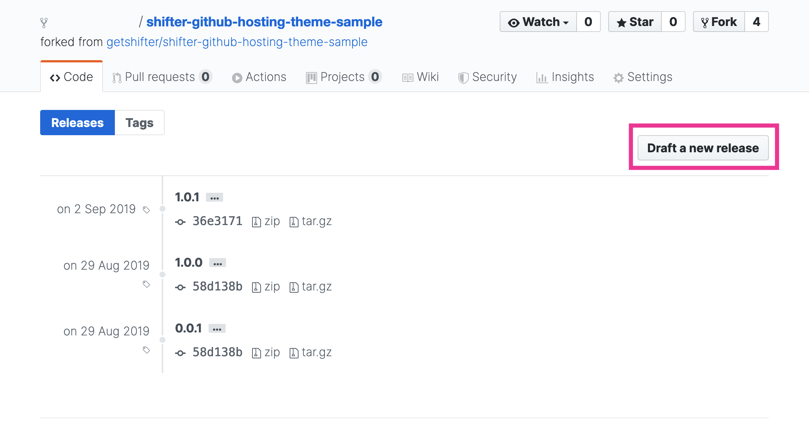Click the tag icon under the 1.0.0 date
809x426 pixels.
pyautogui.click(x=146, y=284)
